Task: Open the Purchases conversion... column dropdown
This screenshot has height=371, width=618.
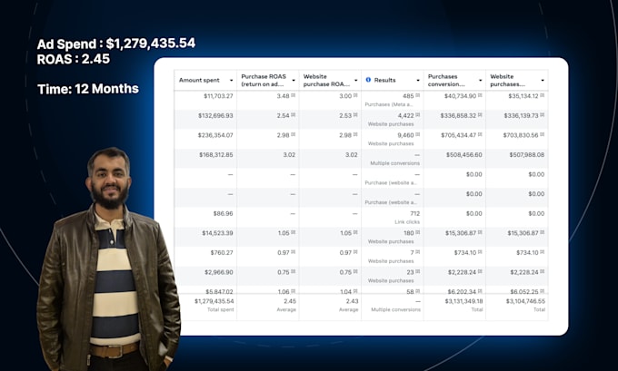Action: point(481,80)
